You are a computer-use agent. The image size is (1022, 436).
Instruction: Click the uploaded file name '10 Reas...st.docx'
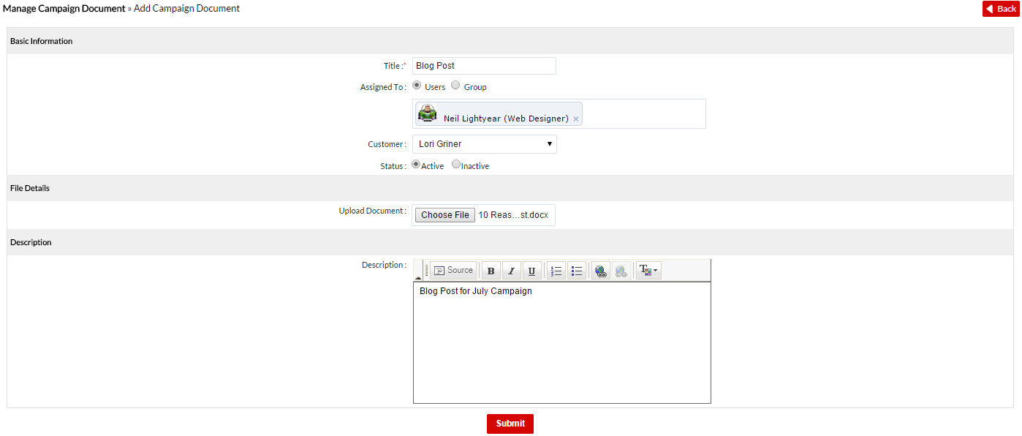coord(513,215)
